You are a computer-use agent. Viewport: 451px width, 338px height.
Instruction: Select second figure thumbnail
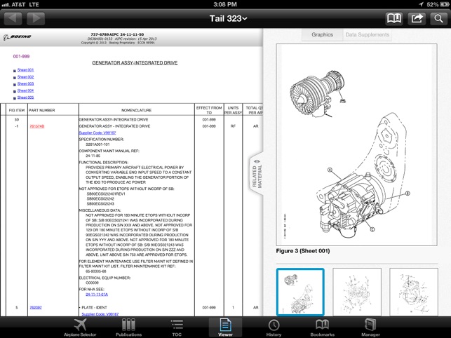(357, 292)
